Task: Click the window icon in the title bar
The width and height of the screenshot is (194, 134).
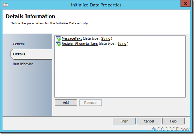Action: pos(6,5)
